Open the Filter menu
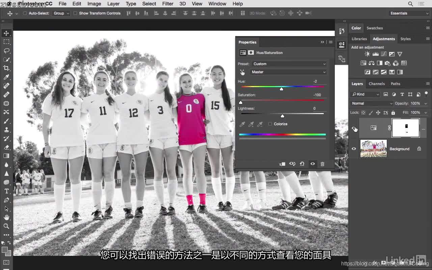Screen dimensions: 432x270 pyautogui.click(x=168, y=4)
